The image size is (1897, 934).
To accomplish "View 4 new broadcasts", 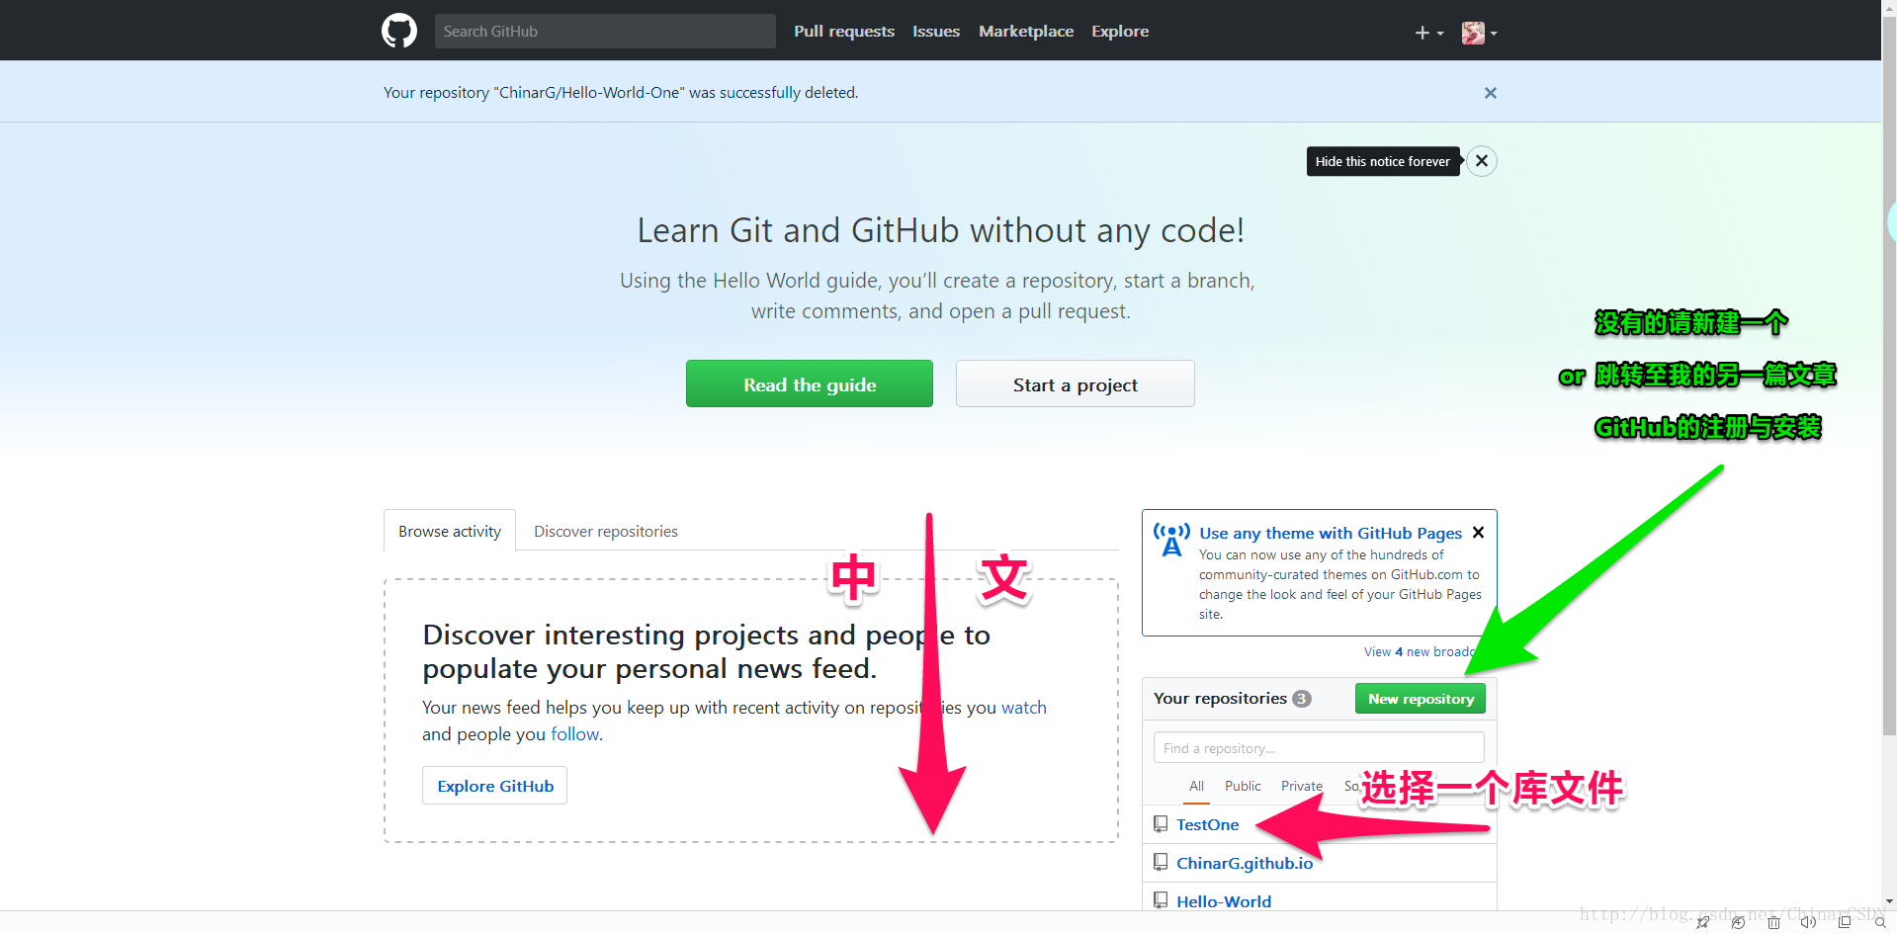I will point(1420,652).
